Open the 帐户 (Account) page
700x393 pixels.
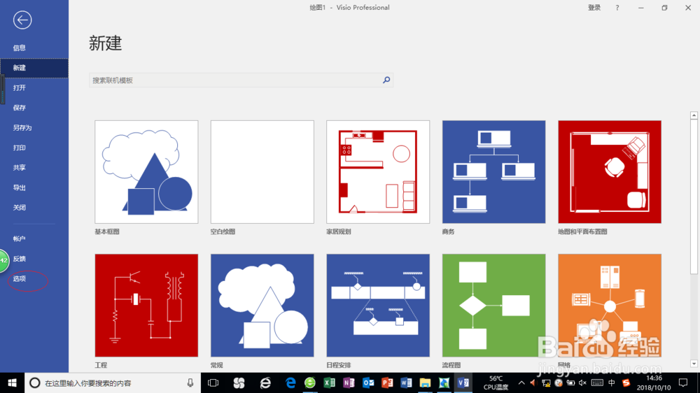(19, 238)
